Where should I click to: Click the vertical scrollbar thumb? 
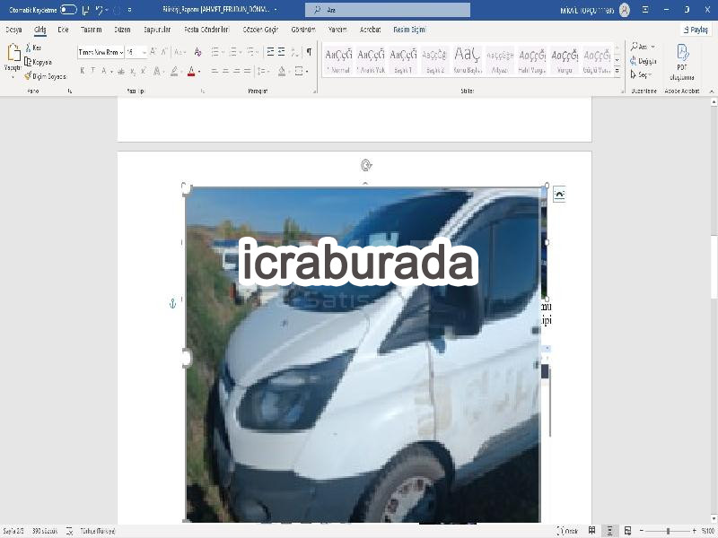(714, 266)
